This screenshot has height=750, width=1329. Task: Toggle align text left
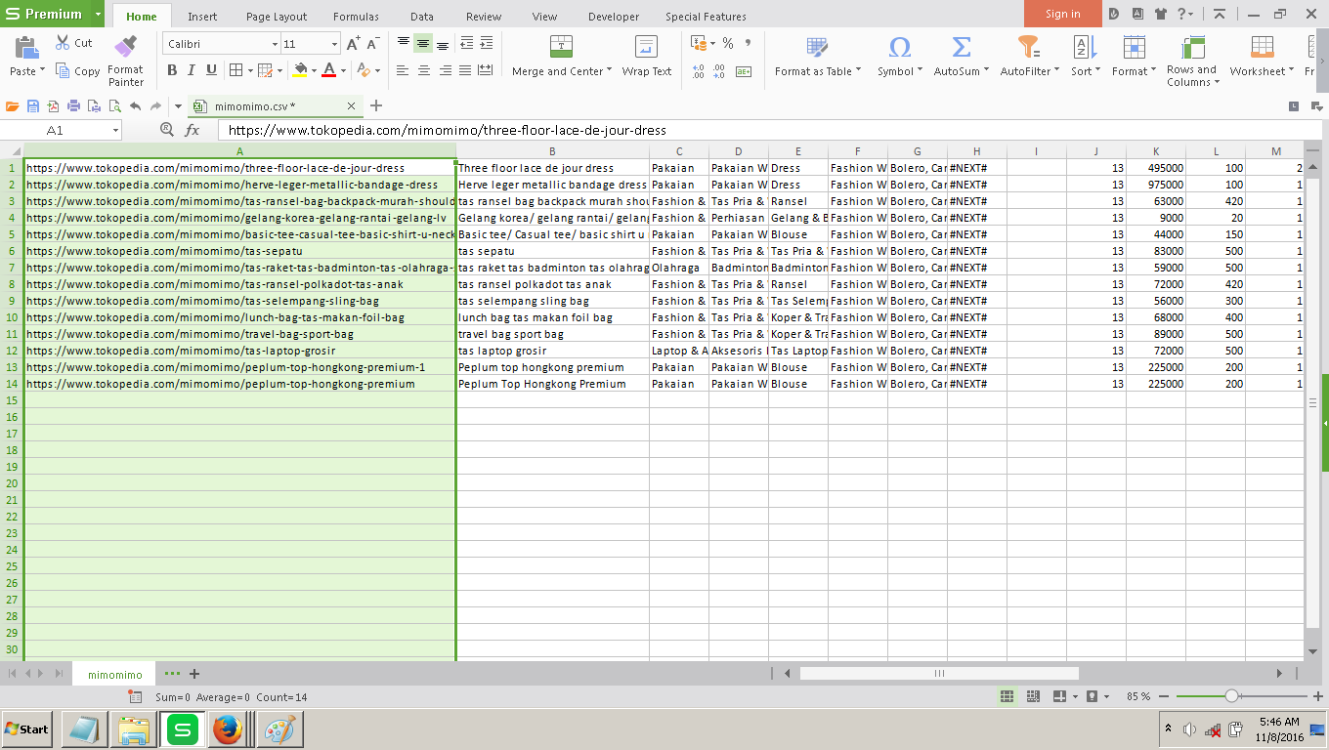(x=403, y=70)
